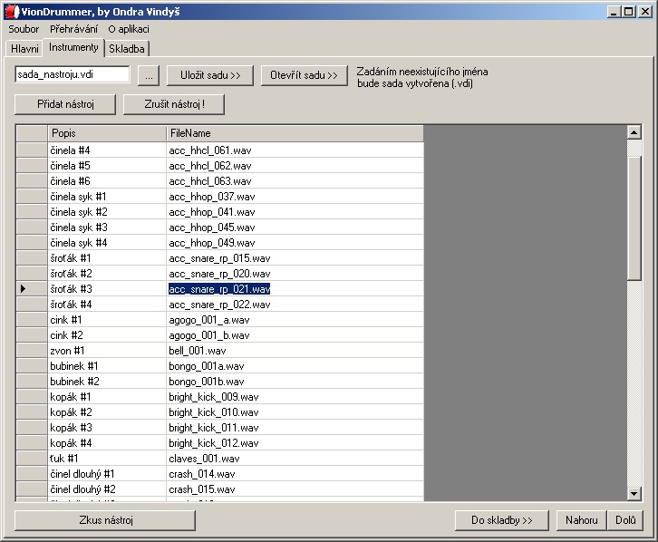The width and height of the screenshot is (658, 542).
Task: Click the Otevřít sadu >> button
Action: point(304,75)
